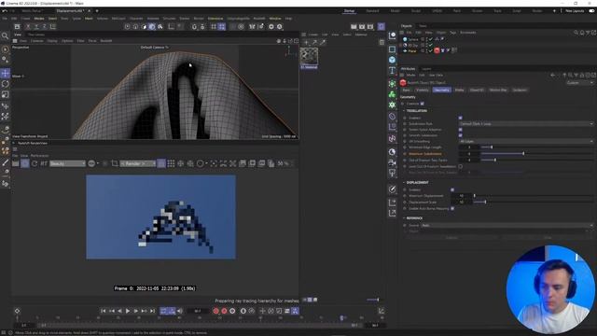Click the red Record keyframe button
The image size is (597, 336).
click(x=215, y=311)
